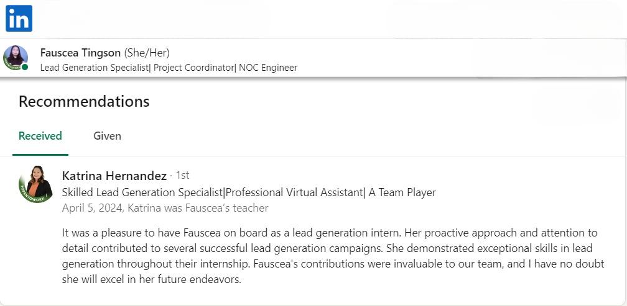Click the 1st degree connection badge
The image size is (627, 306).
[x=183, y=176]
